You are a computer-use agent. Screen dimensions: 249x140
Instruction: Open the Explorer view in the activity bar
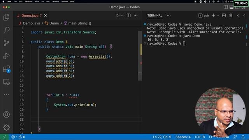click(6, 17)
